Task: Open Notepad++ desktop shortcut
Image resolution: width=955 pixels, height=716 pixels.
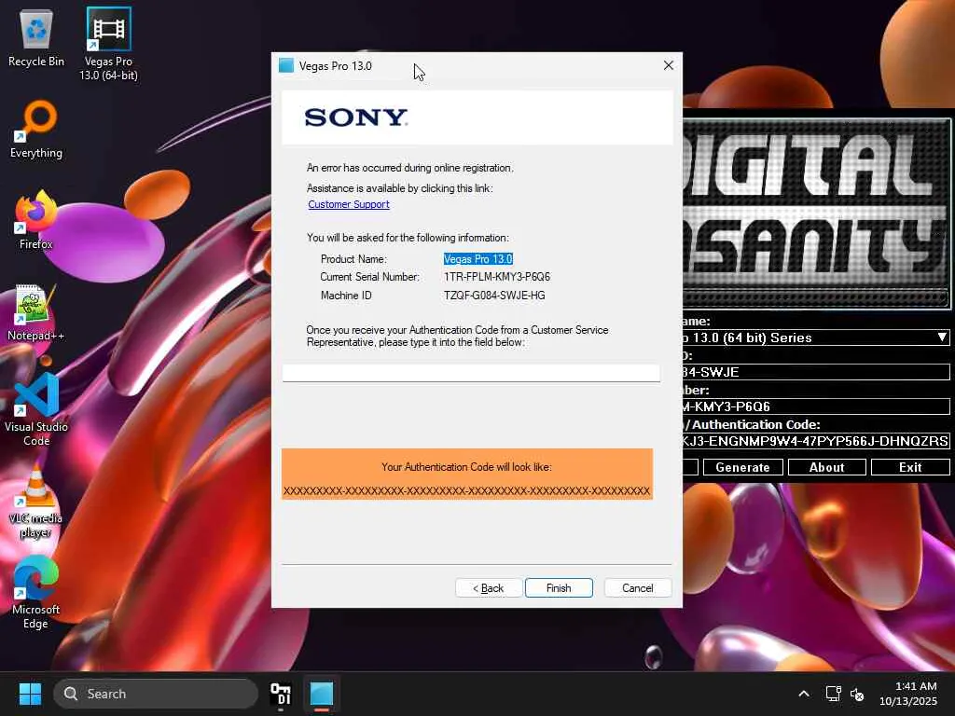Action: (36, 312)
